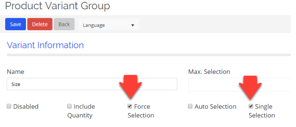Select the Variant Information section heading
The image size is (296, 127).
click(x=45, y=45)
